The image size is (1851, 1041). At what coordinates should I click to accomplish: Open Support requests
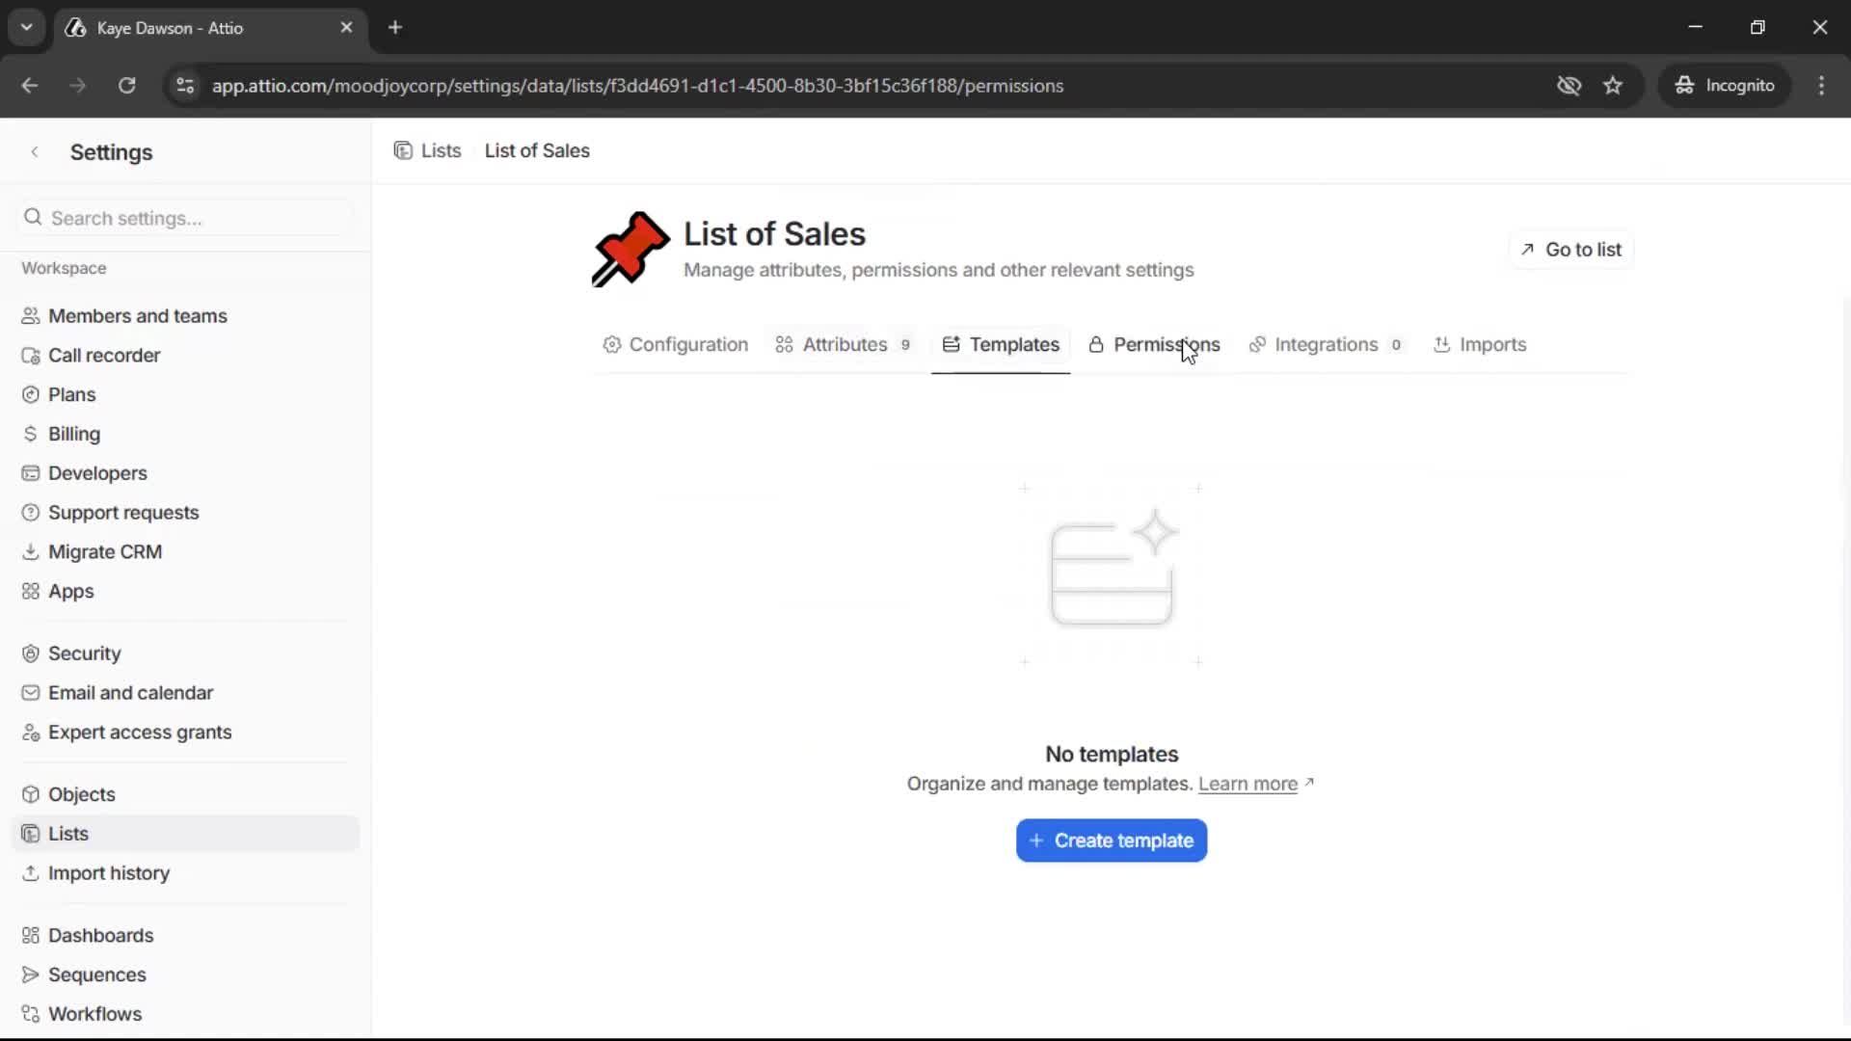123,512
